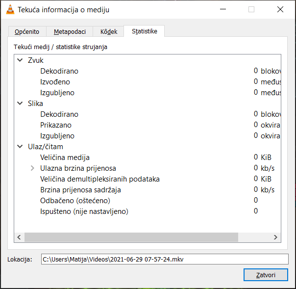
Task: Collapse the Slika tree section
Action: coord(20,104)
